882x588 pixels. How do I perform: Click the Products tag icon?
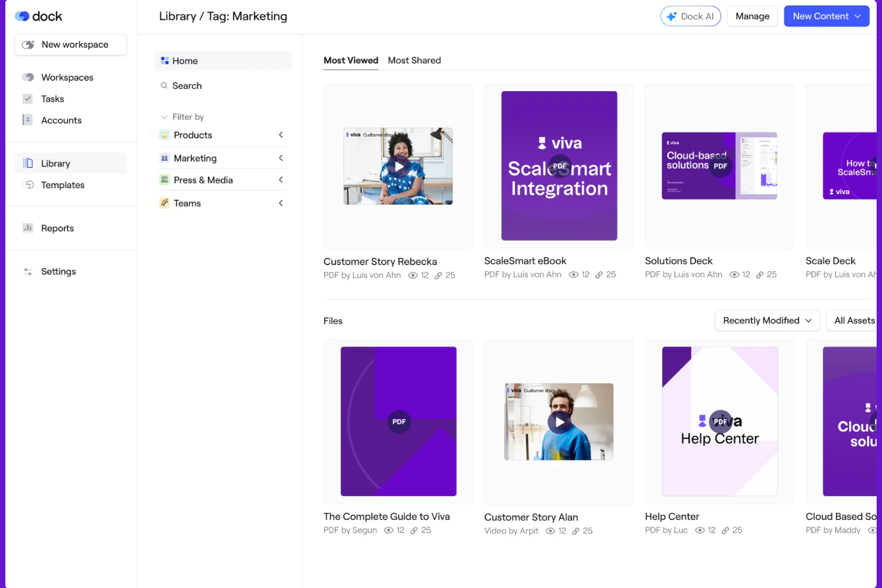(164, 135)
